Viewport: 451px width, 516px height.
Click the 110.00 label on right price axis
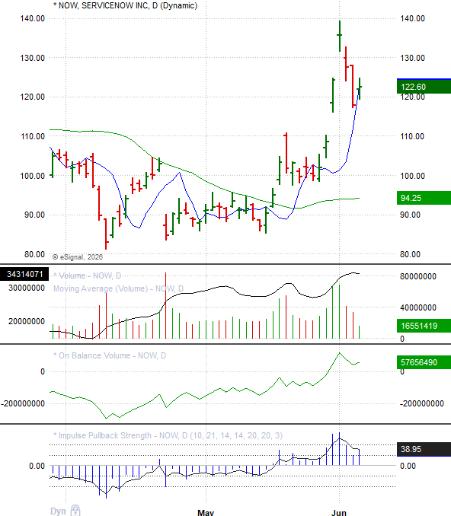[412, 136]
